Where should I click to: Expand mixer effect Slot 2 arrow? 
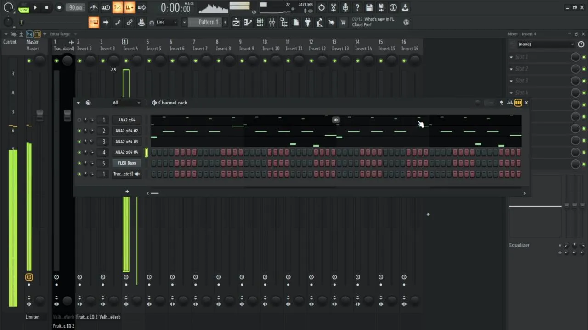pyautogui.click(x=511, y=69)
